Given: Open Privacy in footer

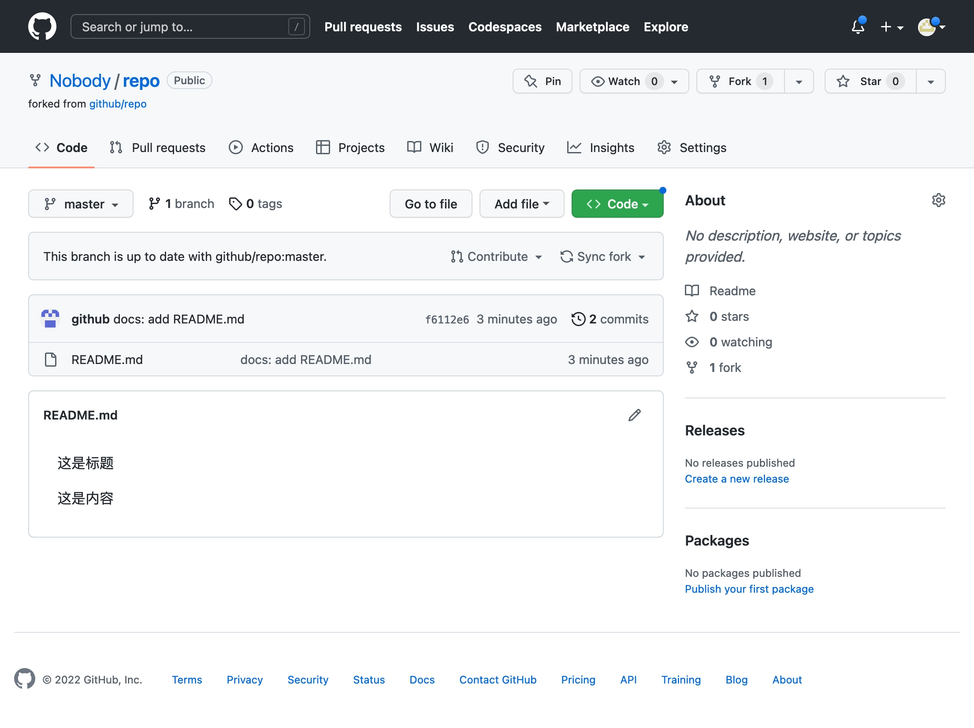Looking at the screenshot, I should pyautogui.click(x=245, y=680).
